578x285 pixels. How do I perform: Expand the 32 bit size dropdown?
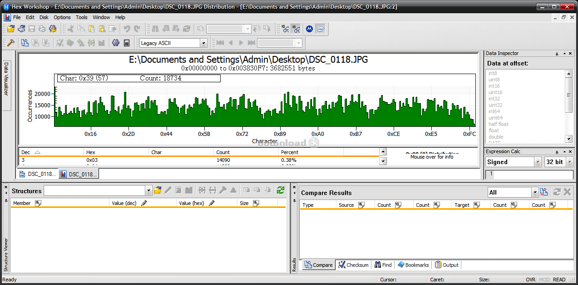570,162
